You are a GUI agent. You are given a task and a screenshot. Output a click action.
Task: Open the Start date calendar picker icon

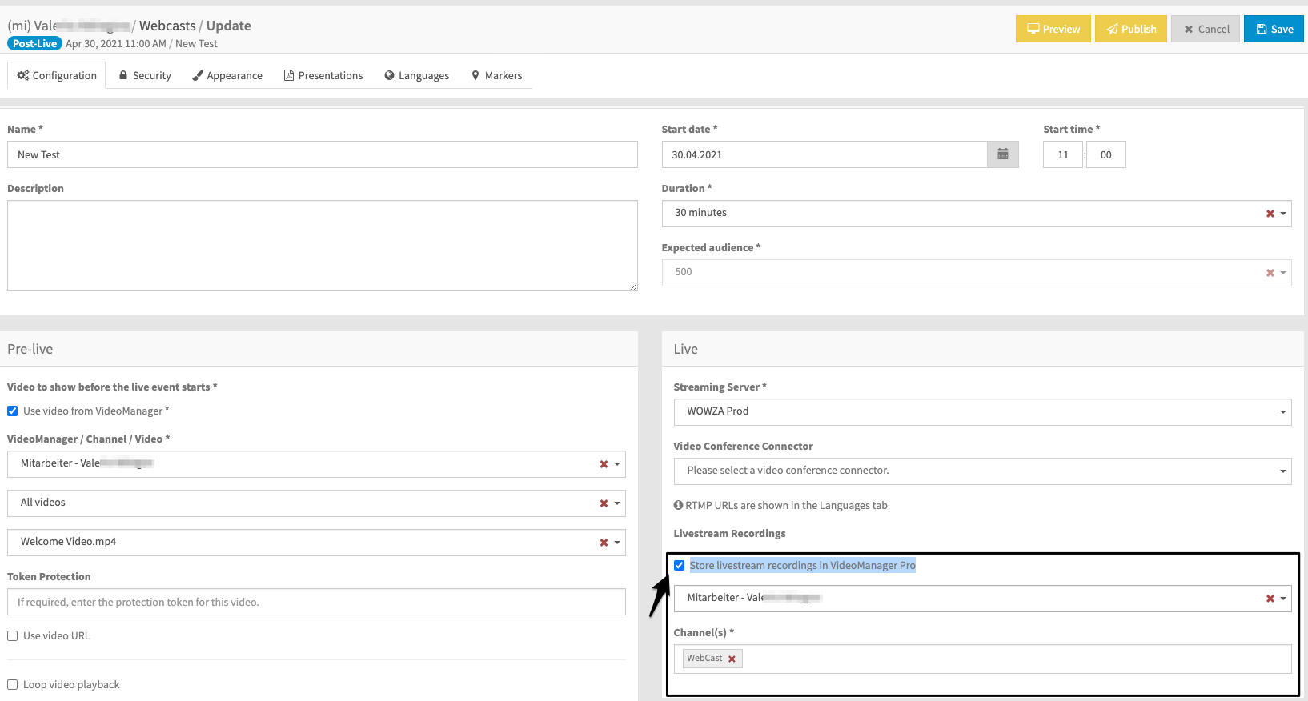pyautogui.click(x=1002, y=154)
